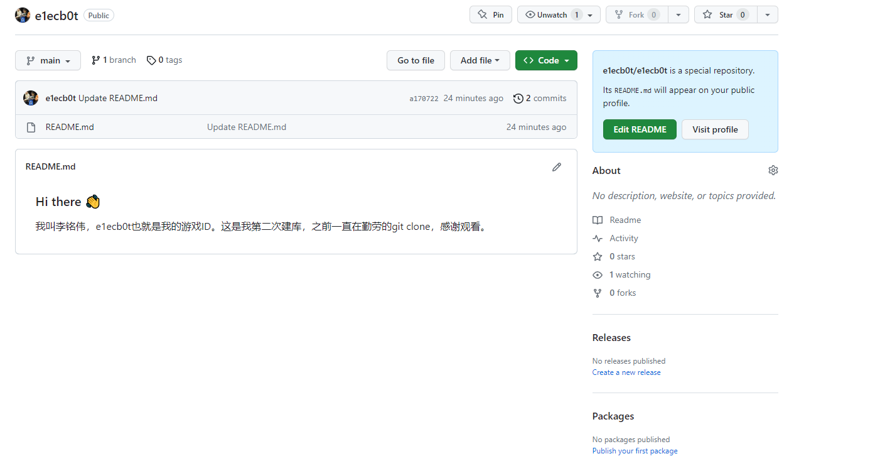This screenshot has width=885, height=466.
Task: Open the Star lists dropdown arrow
Action: pyautogui.click(x=768, y=14)
